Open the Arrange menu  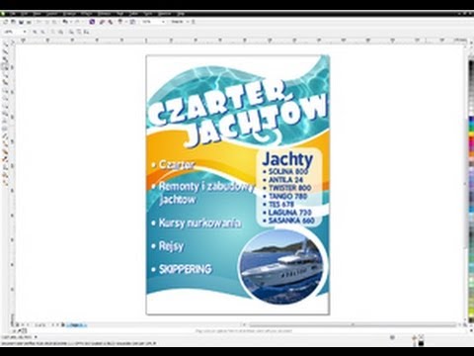click(x=68, y=14)
